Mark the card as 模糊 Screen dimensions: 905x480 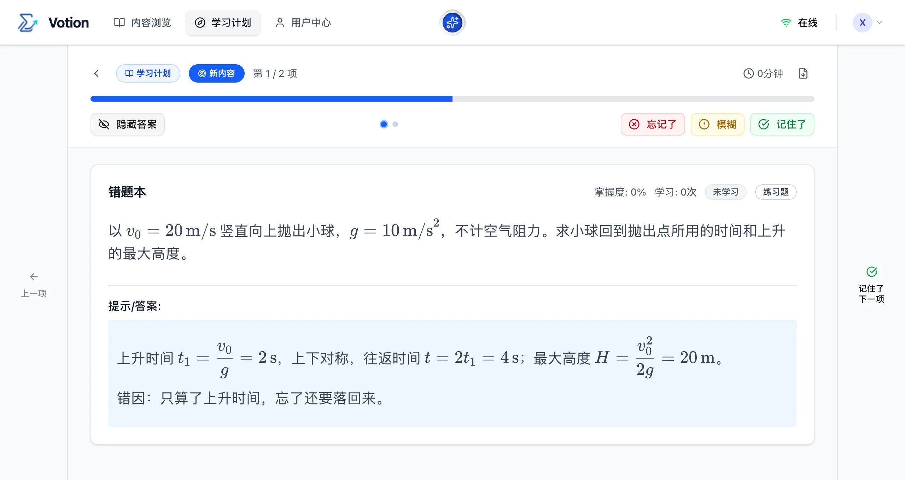click(x=717, y=124)
